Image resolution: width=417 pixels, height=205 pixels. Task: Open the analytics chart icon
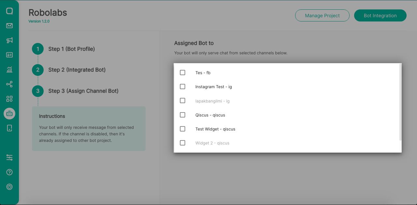9,70
